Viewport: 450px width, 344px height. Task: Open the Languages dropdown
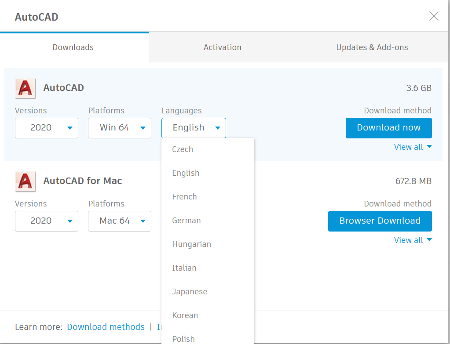[x=193, y=128]
